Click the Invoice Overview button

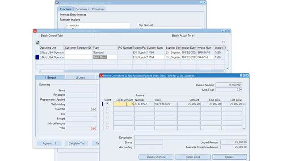[156, 157]
